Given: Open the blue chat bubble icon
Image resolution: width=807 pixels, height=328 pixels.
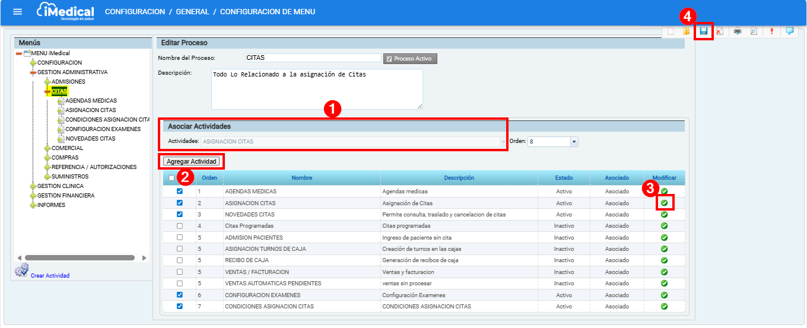Looking at the screenshot, I should pos(789,31).
